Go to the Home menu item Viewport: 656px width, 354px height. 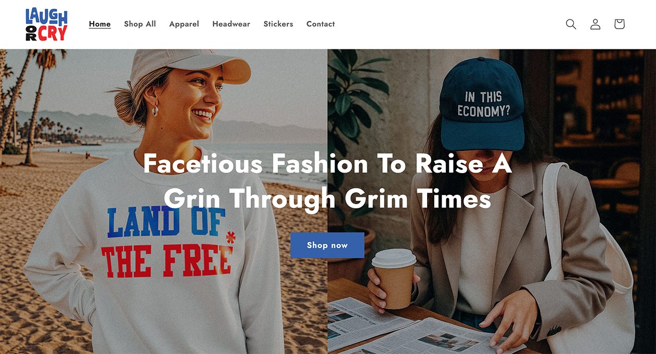coord(100,24)
